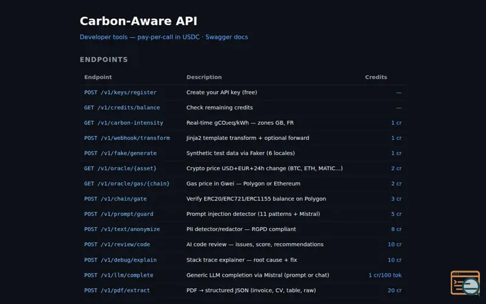Click the '20 cr' value for pdf/extract
The width and height of the screenshot is (486, 304).
[x=394, y=291]
